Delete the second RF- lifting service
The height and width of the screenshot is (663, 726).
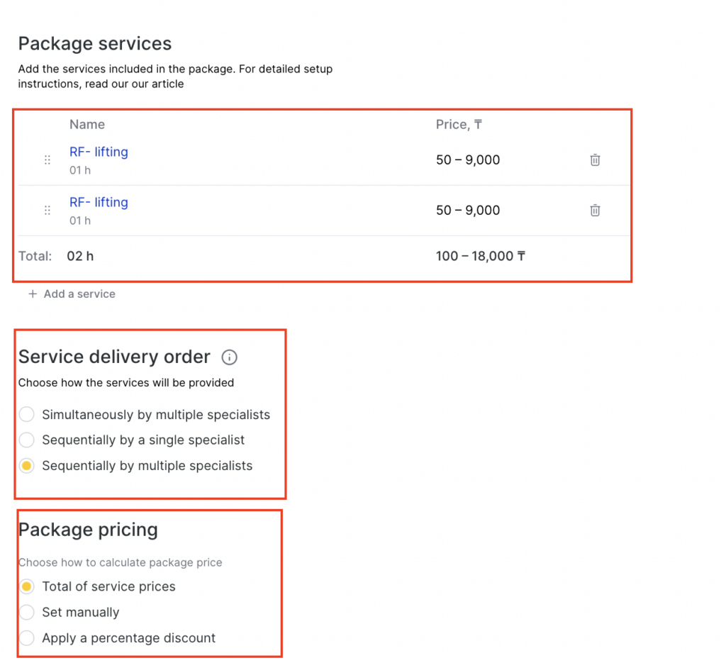[x=595, y=211]
